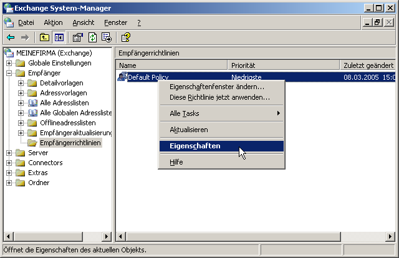Viewport: 399px width, 258px height.
Task: Click the Alle Adresslisten book icon
Action: 32,103
